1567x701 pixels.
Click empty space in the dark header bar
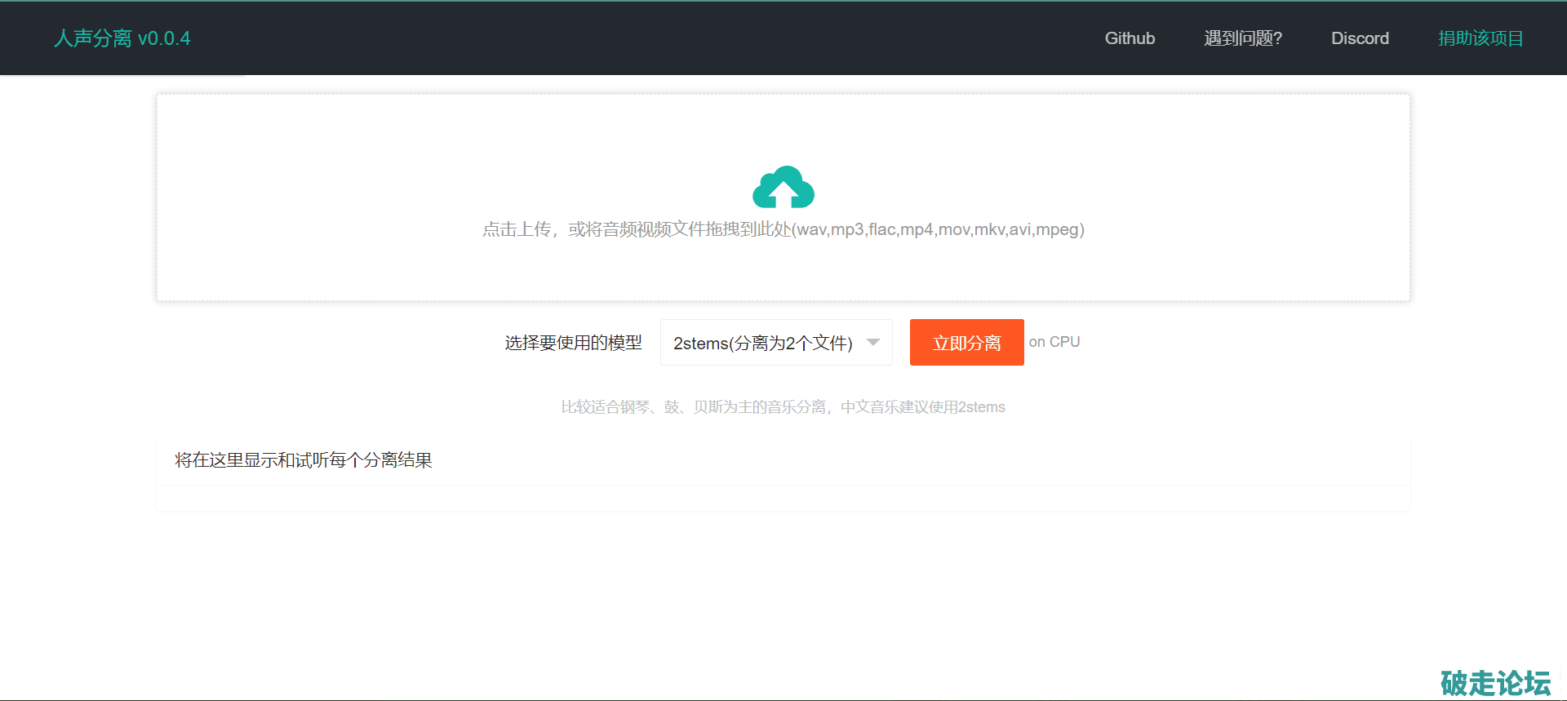click(x=653, y=38)
